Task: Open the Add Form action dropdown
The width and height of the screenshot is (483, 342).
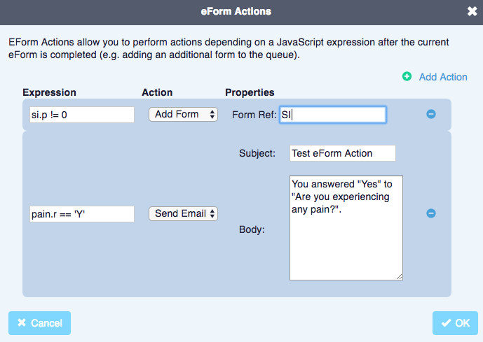Action: tap(184, 114)
